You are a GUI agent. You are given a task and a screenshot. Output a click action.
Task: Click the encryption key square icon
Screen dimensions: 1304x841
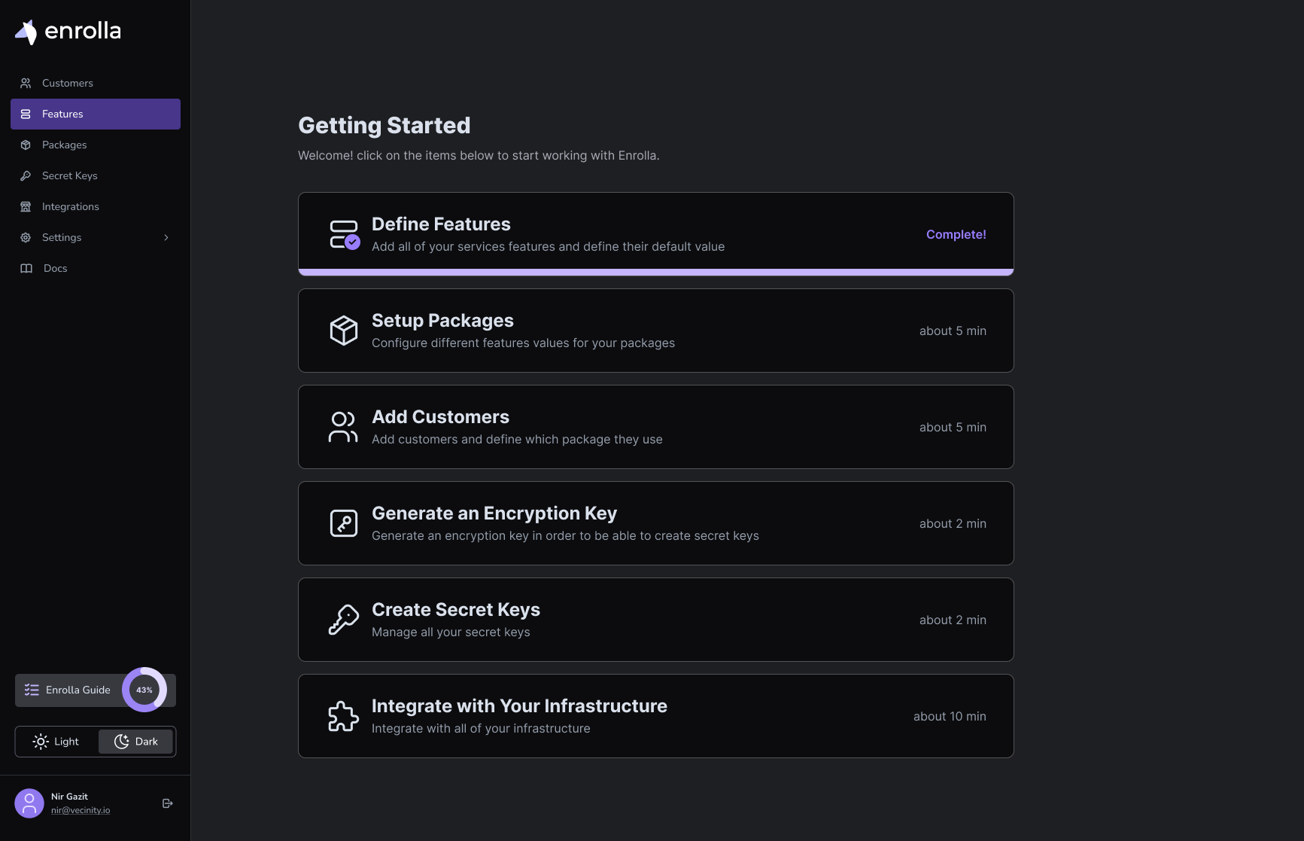(344, 523)
